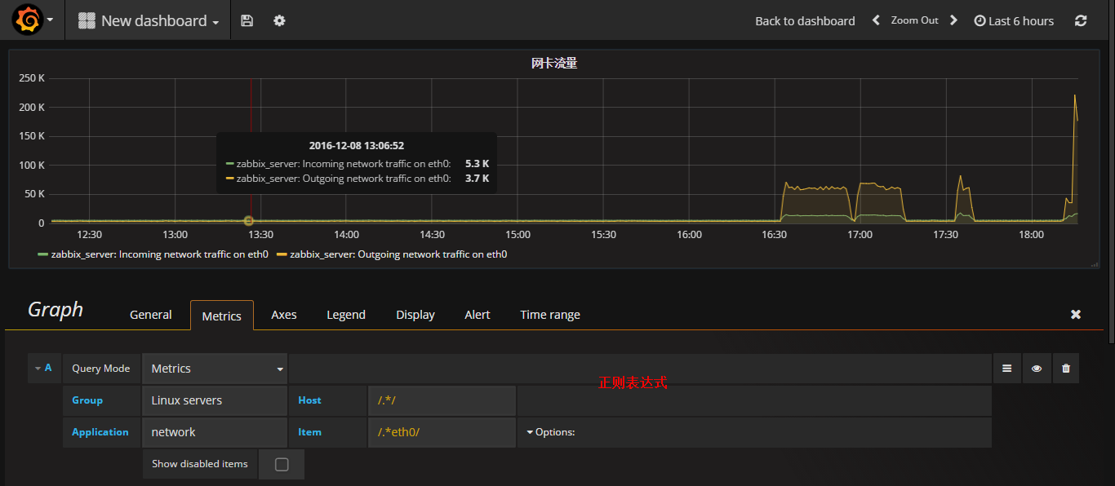Toggle query A visibility eye icon
Screen dimensions: 1115x486
point(1037,369)
